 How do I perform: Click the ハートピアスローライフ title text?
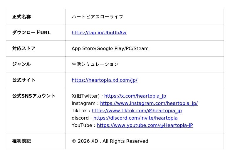(98, 17)
